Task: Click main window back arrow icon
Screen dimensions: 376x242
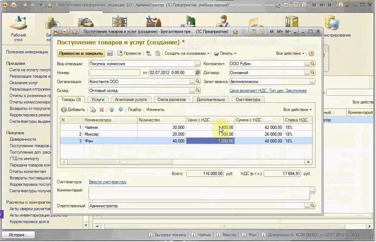Action: (x=24, y=5)
